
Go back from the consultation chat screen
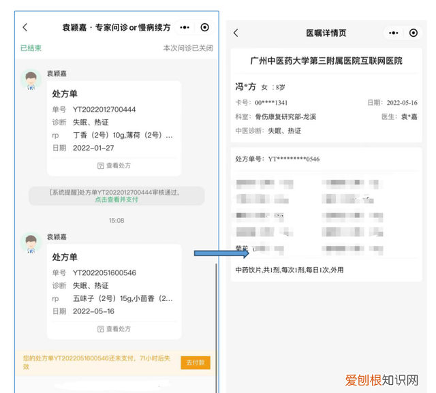[x=25, y=27]
